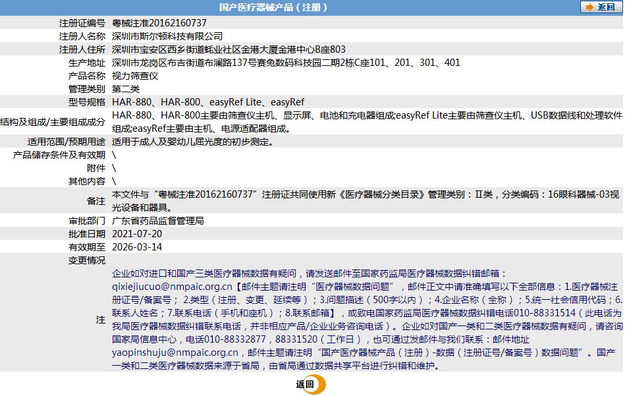
Task: Click the bottom 返回 button with orange ring
Action: pos(311,384)
